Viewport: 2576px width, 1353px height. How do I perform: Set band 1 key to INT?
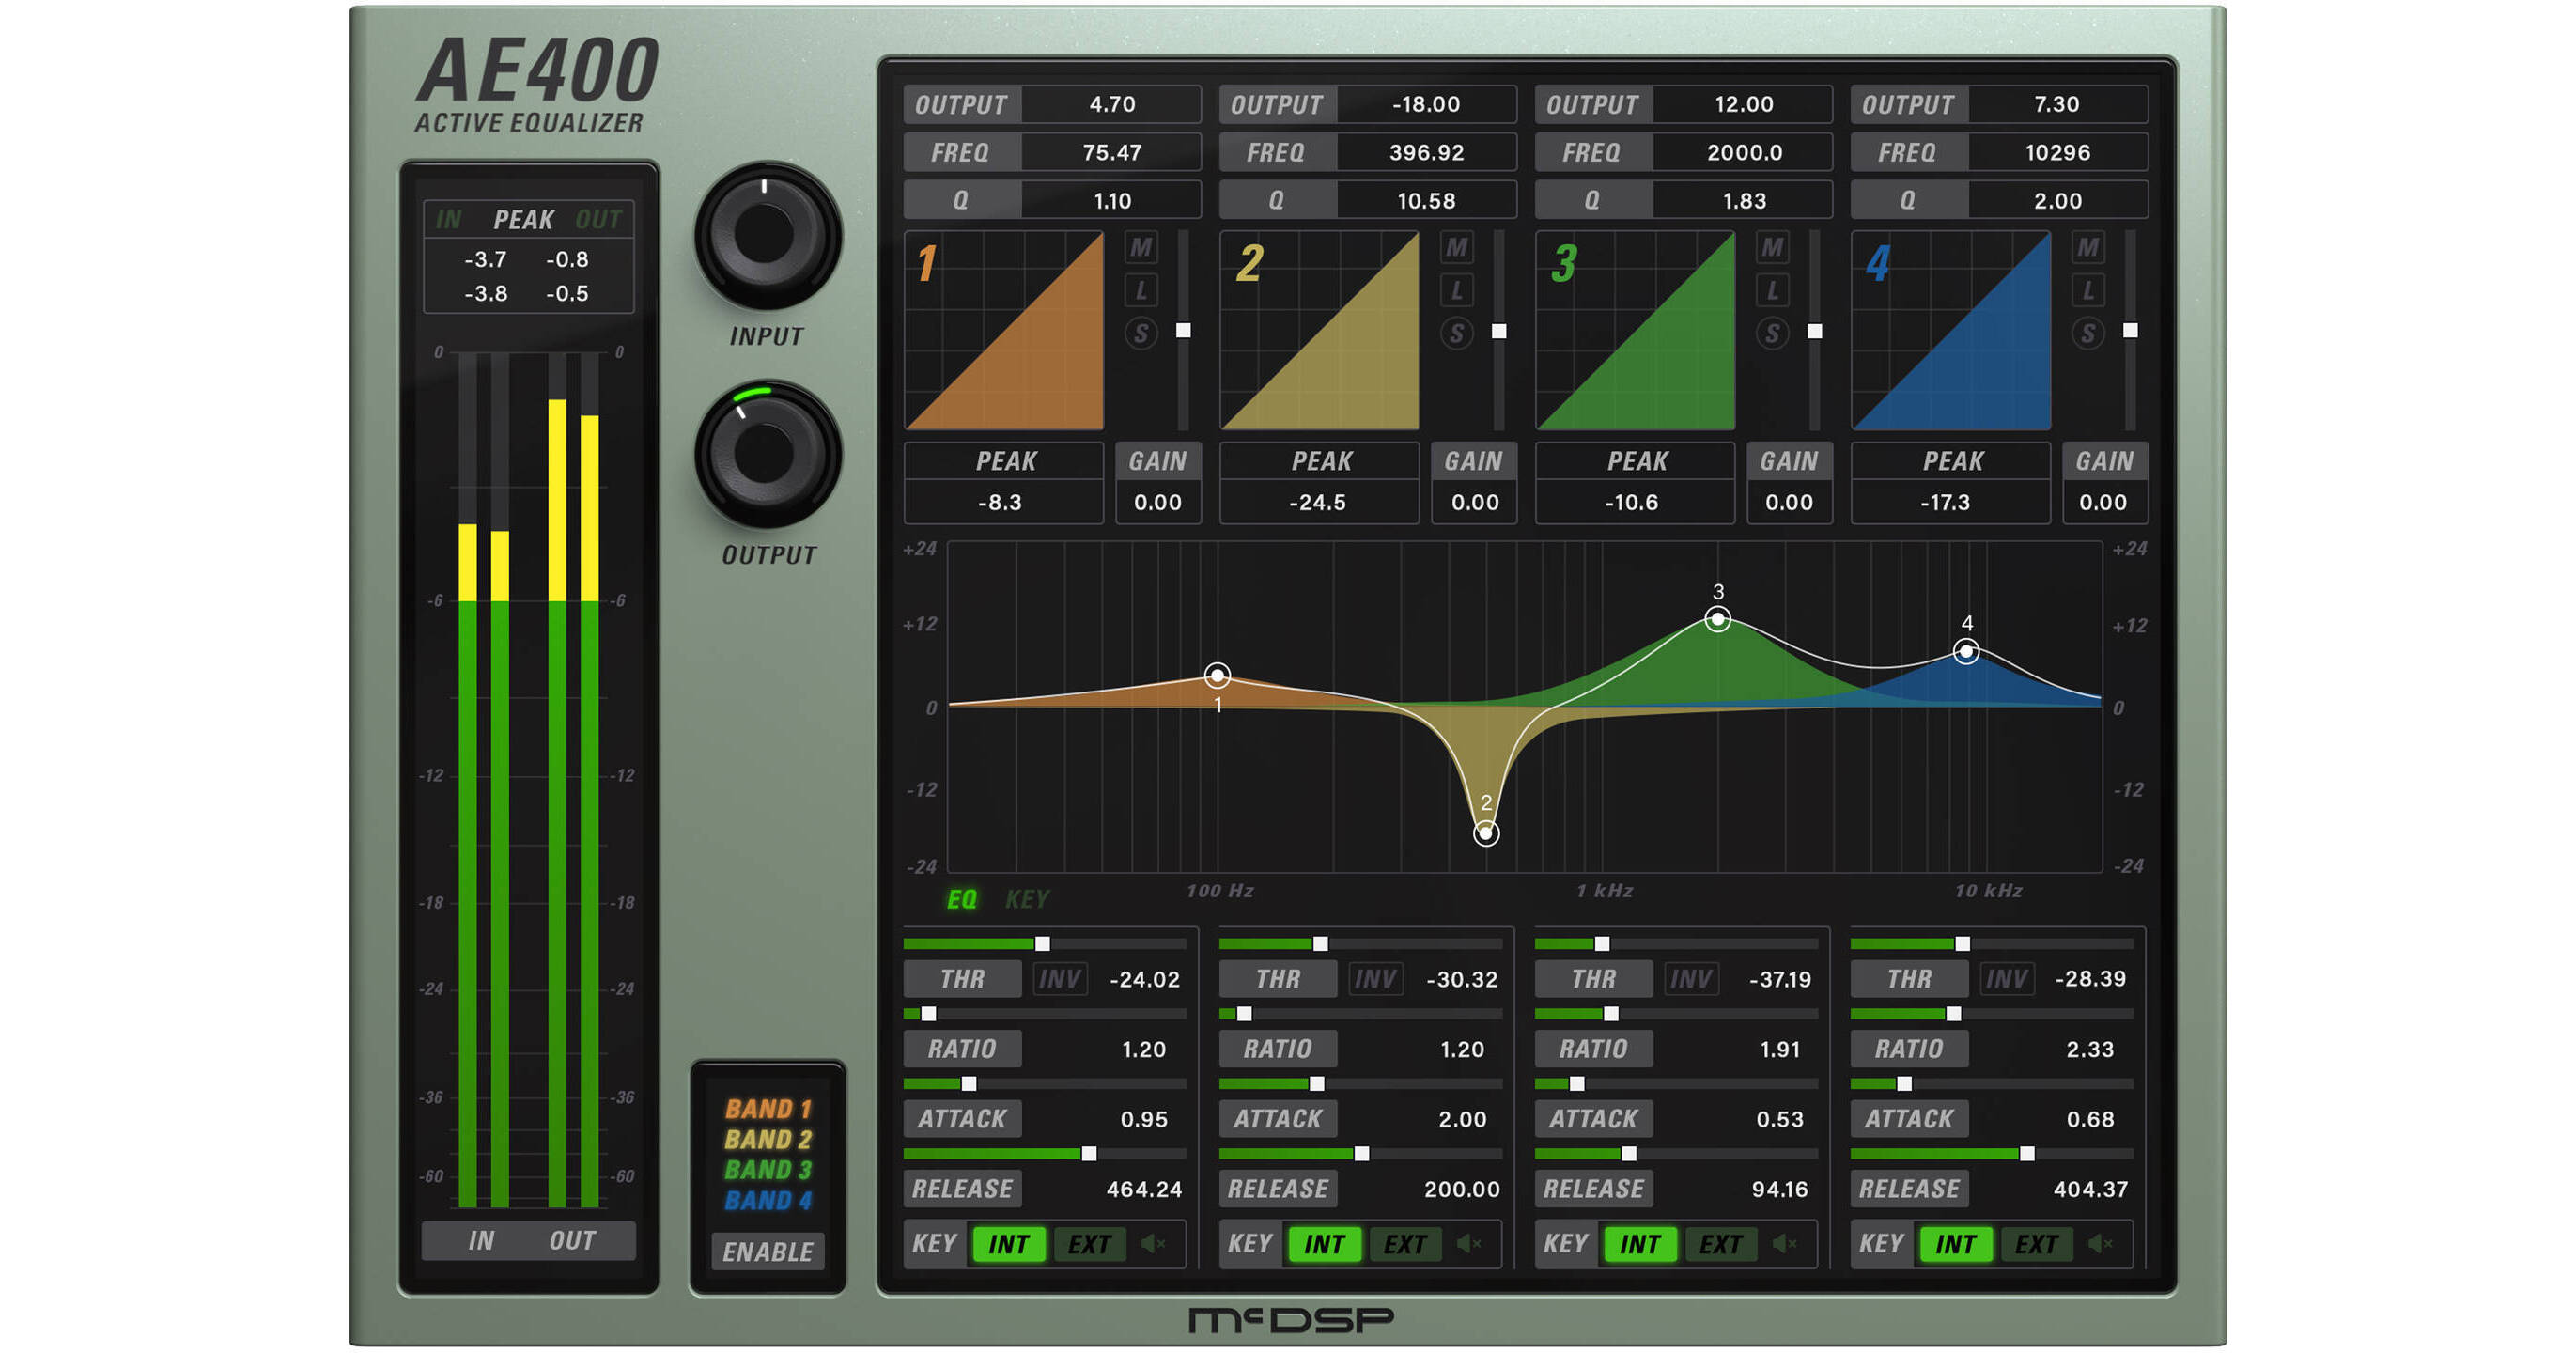(x=1008, y=1244)
